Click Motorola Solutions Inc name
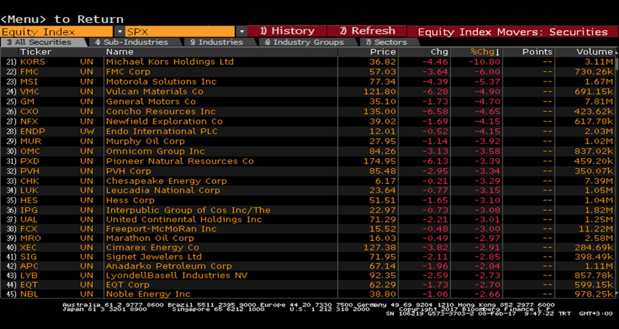This screenshot has height=329, width=619. 161,82
